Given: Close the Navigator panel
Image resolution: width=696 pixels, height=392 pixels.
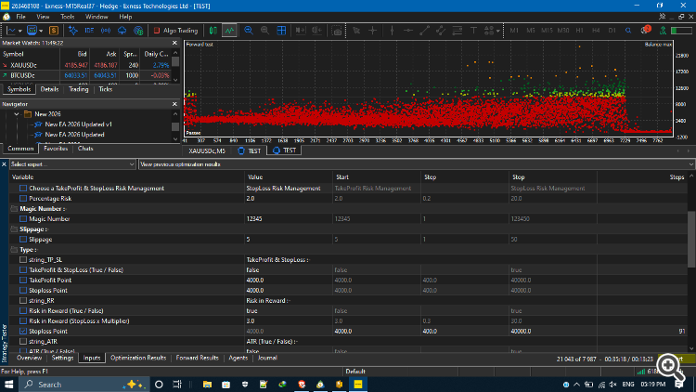Looking at the screenshot, I should [x=174, y=104].
